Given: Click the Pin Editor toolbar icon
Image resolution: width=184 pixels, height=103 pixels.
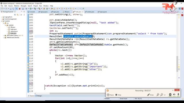Looking at the screenshot, I should point(83,9).
